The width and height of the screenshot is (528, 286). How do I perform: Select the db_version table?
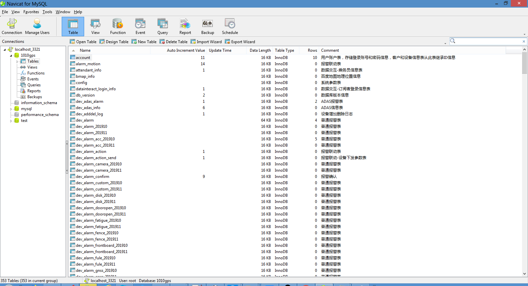coord(85,95)
